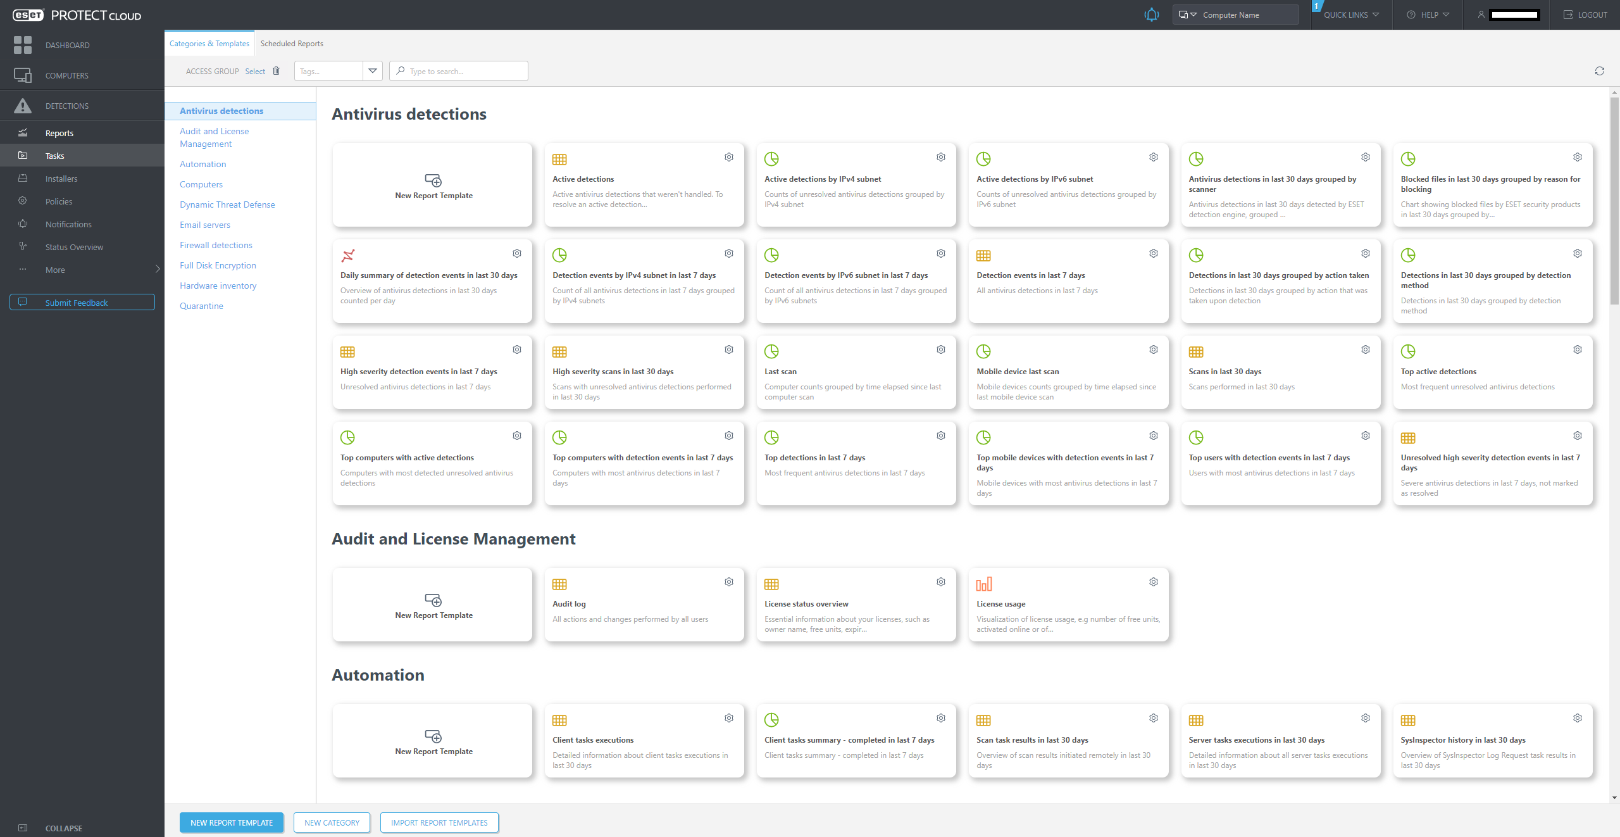
Task: Expand the More sidebar menu chevron
Action: tap(157, 269)
